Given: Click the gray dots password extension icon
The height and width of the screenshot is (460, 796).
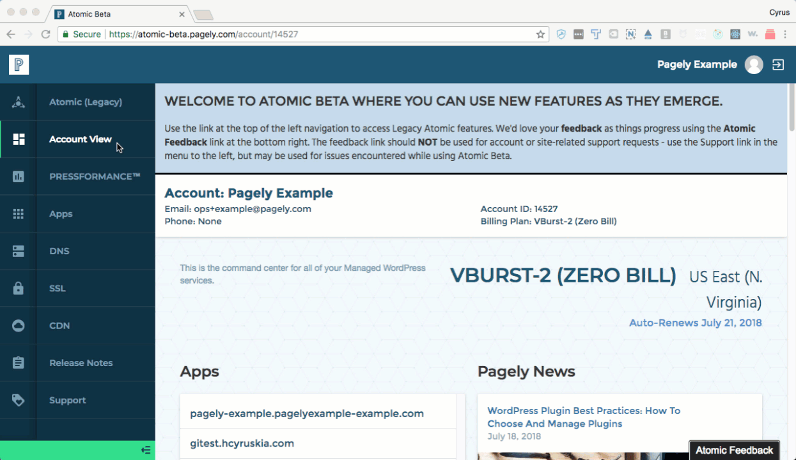Looking at the screenshot, I should click(x=579, y=34).
